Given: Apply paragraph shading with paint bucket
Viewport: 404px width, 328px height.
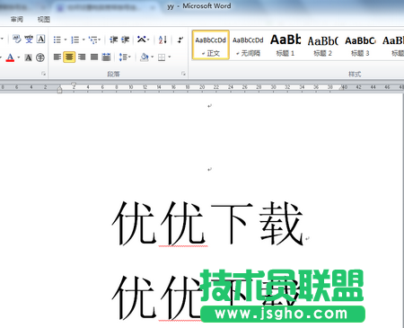Looking at the screenshot, I should pos(145,57).
